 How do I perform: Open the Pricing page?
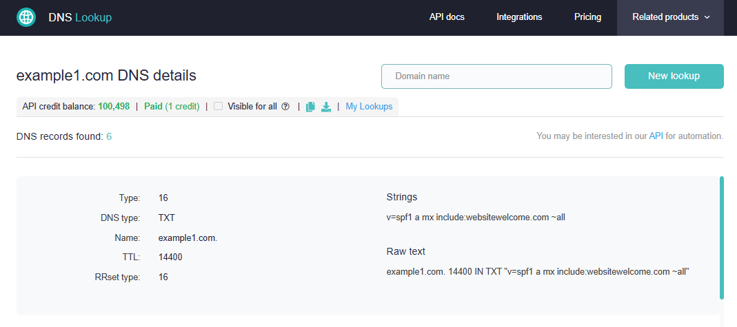tap(587, 17)
